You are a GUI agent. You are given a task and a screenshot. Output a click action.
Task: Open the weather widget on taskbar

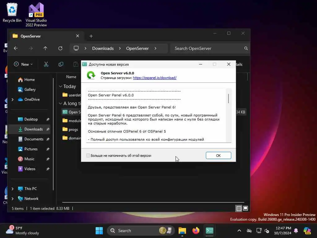point(22,231)
